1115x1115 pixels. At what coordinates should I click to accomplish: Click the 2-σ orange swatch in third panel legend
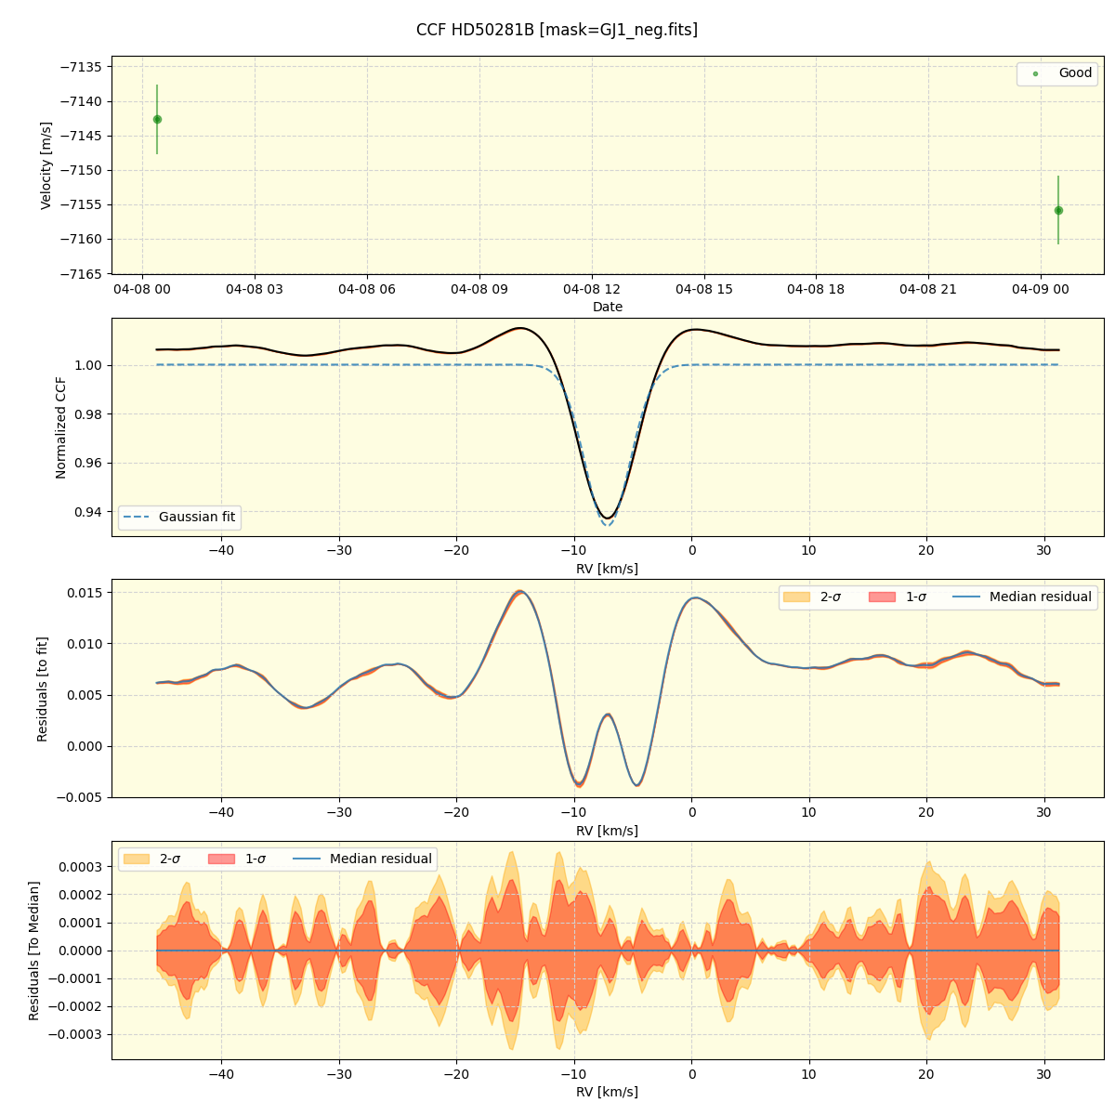[x=796, y=597]
